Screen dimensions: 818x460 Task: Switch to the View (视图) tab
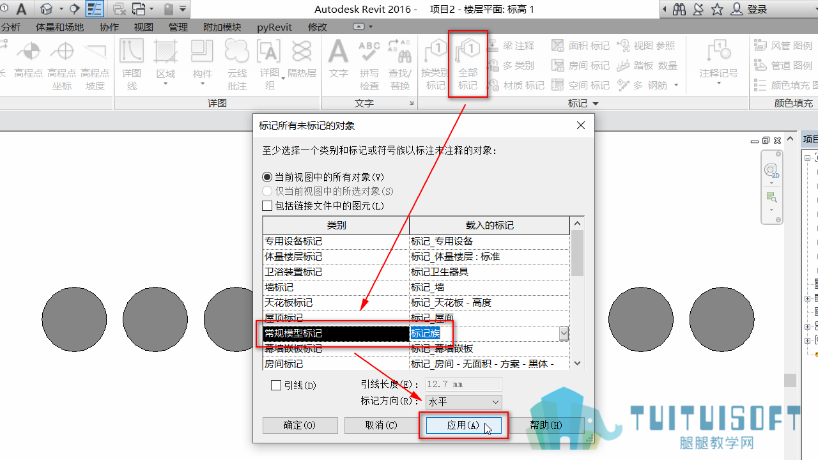pyautogui.click(x=144, y=27)
